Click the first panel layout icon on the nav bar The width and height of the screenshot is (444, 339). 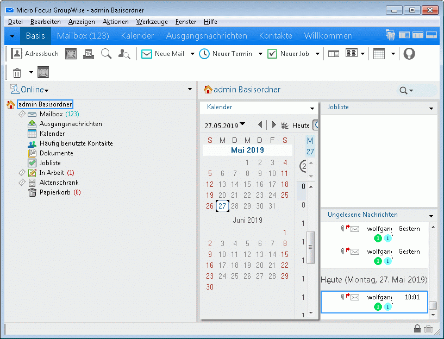(404, 35)
